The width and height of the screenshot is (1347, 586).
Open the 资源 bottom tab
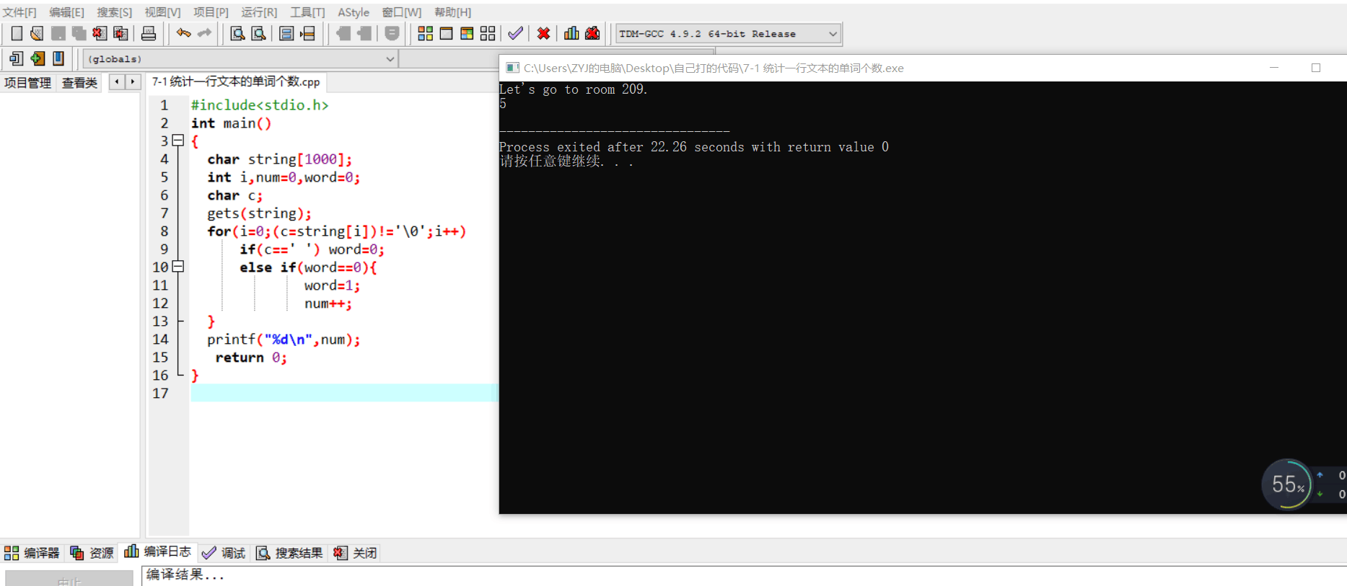tap(92, 553)
